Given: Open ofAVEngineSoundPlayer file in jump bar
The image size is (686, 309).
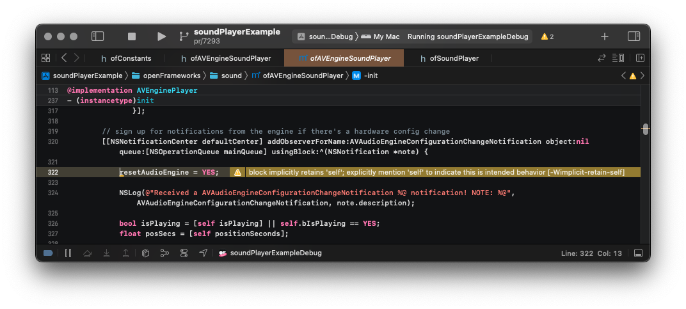Looking at the screenshot, I should pyautogui.click(x=297, y=75).
